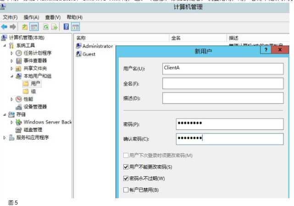Select the 本地用户和组 tree label
Viewport: 294px width, 206px height.
[38, 76]
